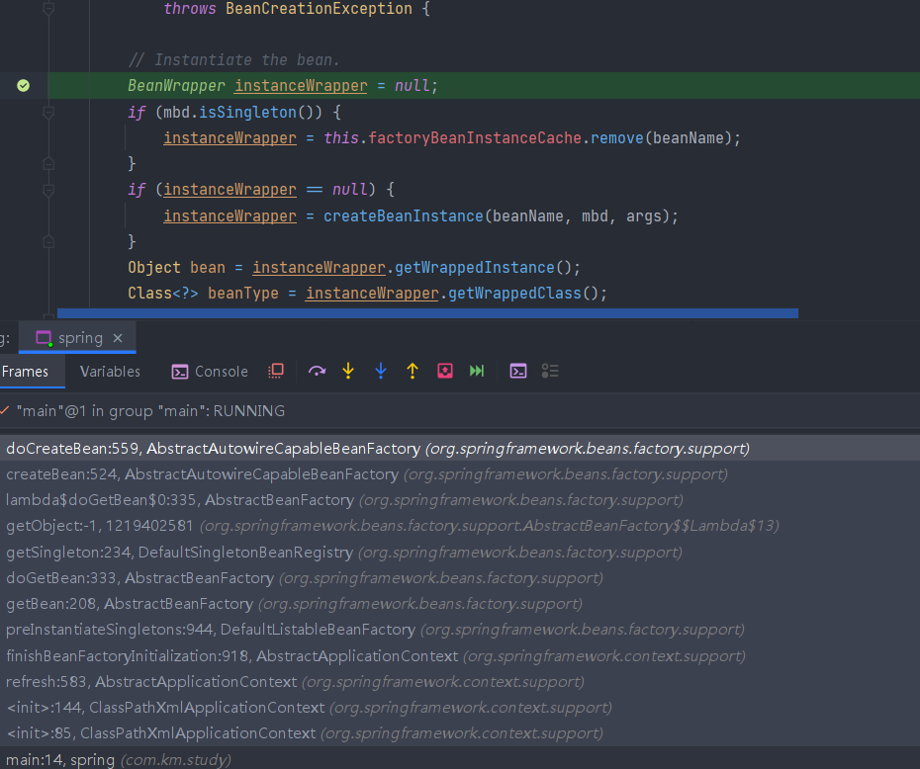Click the Drop Frame red icon
920x769 pixels.
[445, 371]
